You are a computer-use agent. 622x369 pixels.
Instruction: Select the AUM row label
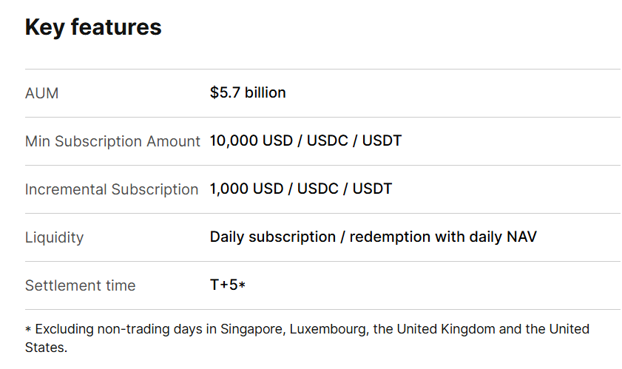[41, 93]
